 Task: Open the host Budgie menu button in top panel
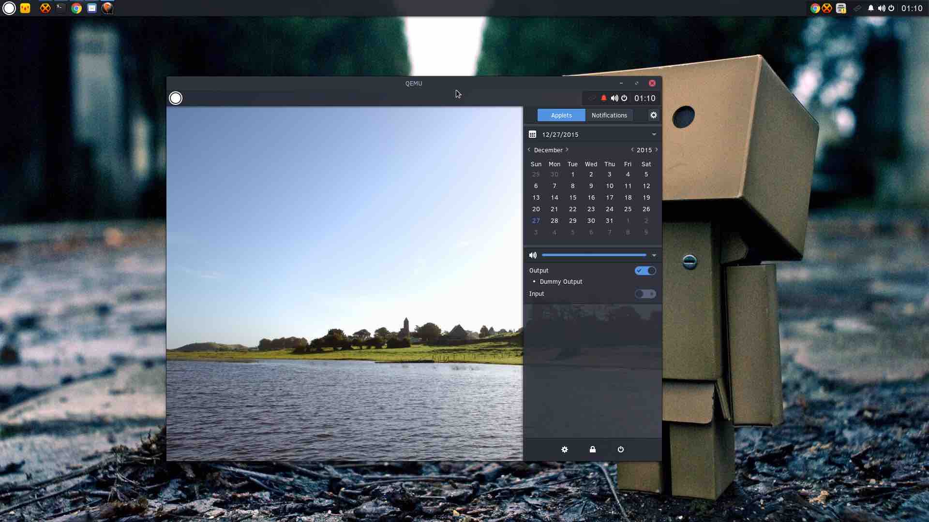click(x=9, y=8)
